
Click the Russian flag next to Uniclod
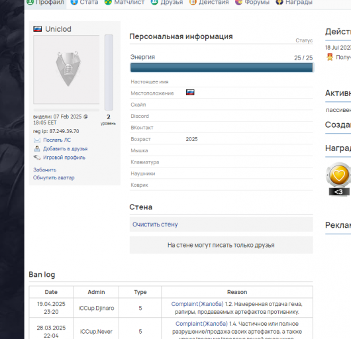pyautogui.click(x=37, y=29)
